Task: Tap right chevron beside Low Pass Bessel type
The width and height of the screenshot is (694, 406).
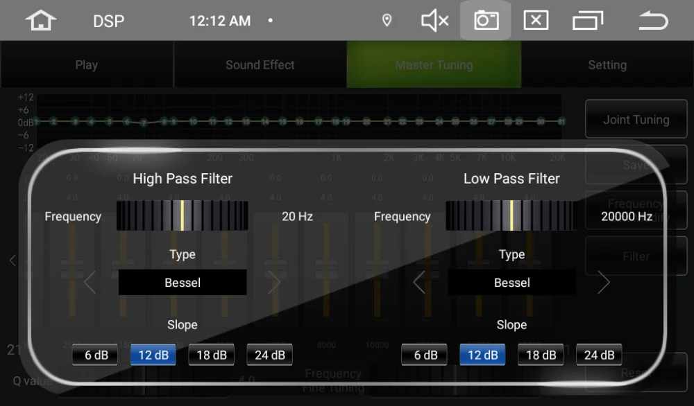Action: 603,282
